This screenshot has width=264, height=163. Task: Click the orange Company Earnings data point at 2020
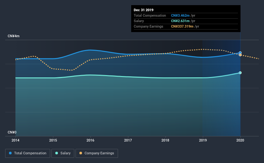(240, 55)
